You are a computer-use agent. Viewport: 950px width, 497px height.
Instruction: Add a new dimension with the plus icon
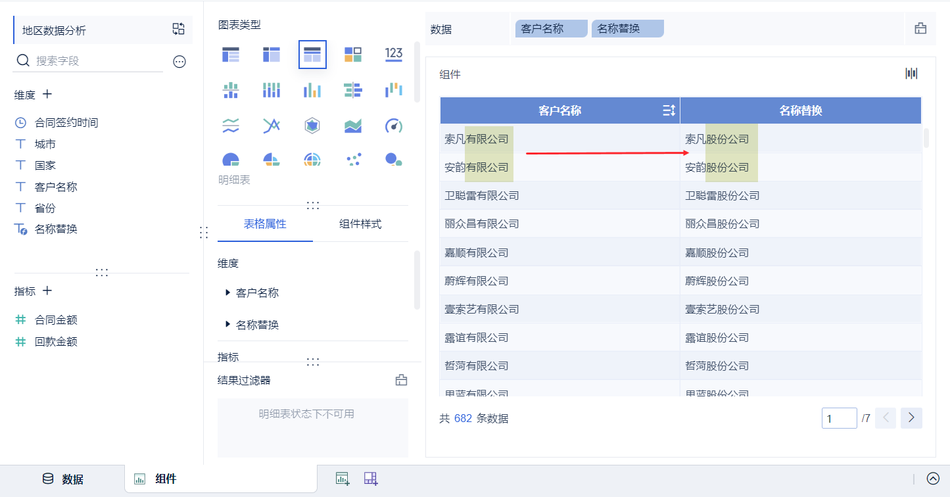click(x=47, y=94)
